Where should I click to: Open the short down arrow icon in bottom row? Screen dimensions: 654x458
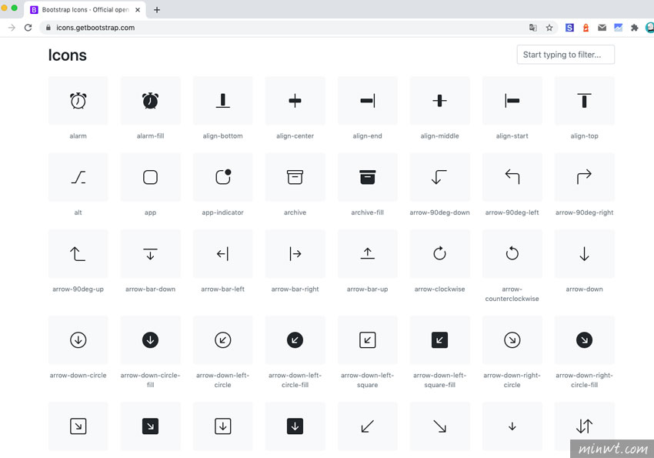point(512,426)
